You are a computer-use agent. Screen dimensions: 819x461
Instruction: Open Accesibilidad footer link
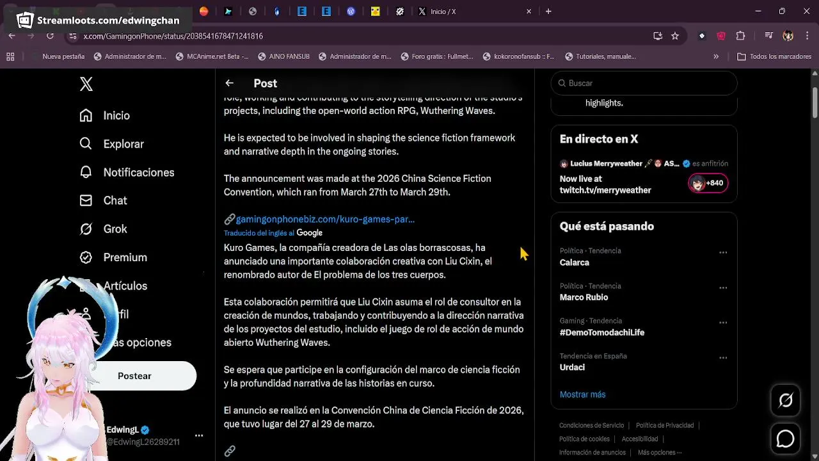pos(640,439)
